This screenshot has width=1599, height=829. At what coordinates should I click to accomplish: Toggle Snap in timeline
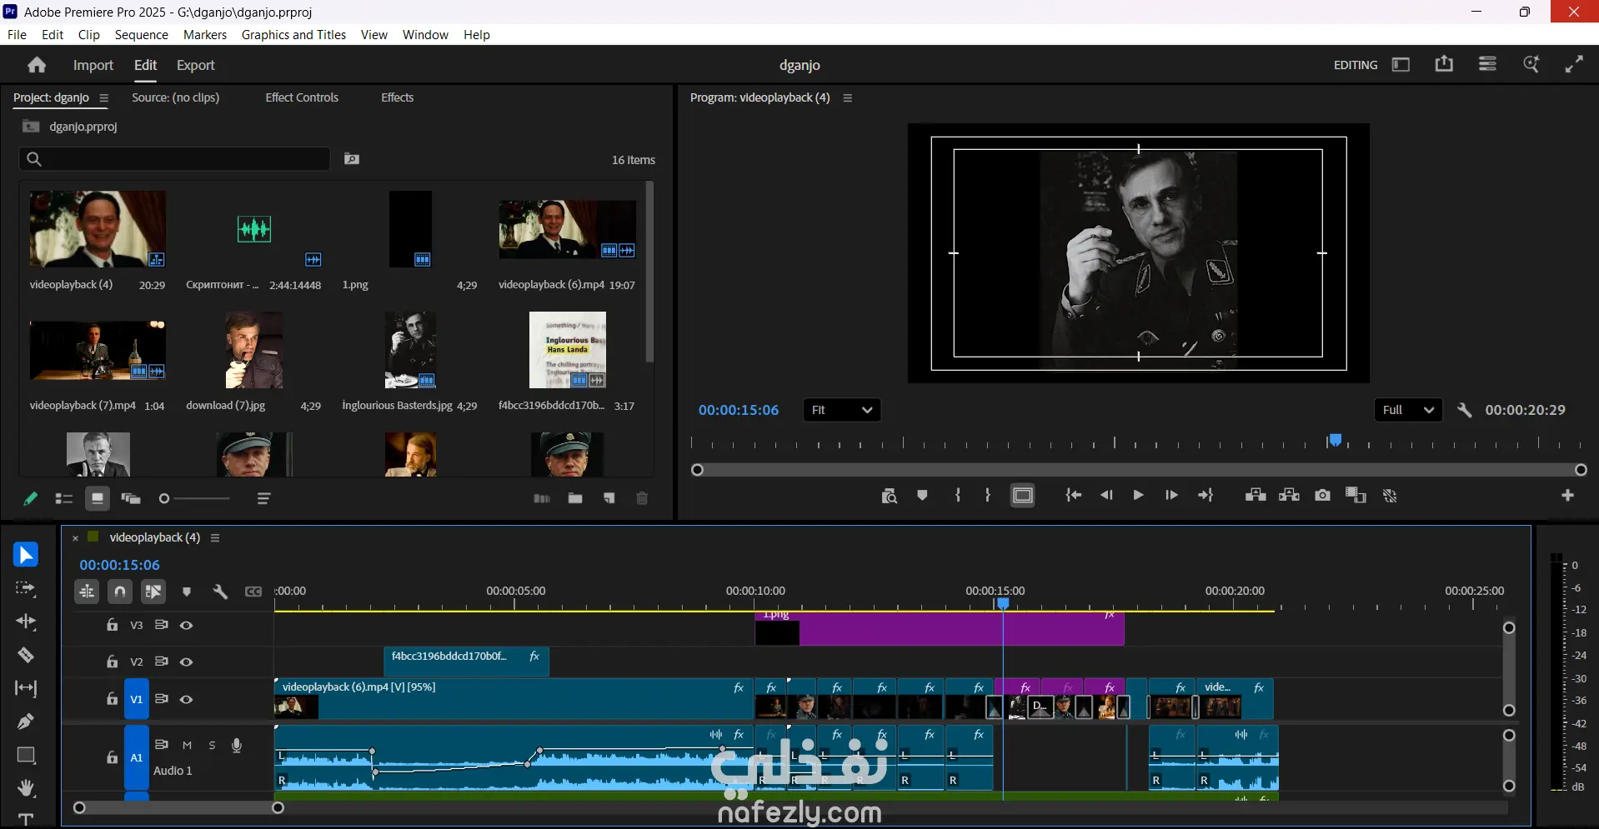tap(120, 592)
